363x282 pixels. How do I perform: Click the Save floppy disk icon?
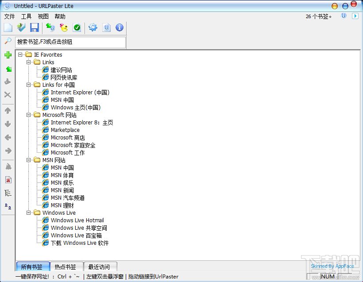click(x=34, y=27)
